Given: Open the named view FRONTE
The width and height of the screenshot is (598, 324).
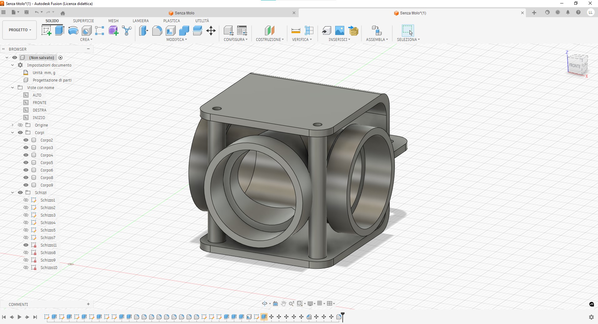Looking at the screenshot, I should pyautogui.click(x=39, y=102).
